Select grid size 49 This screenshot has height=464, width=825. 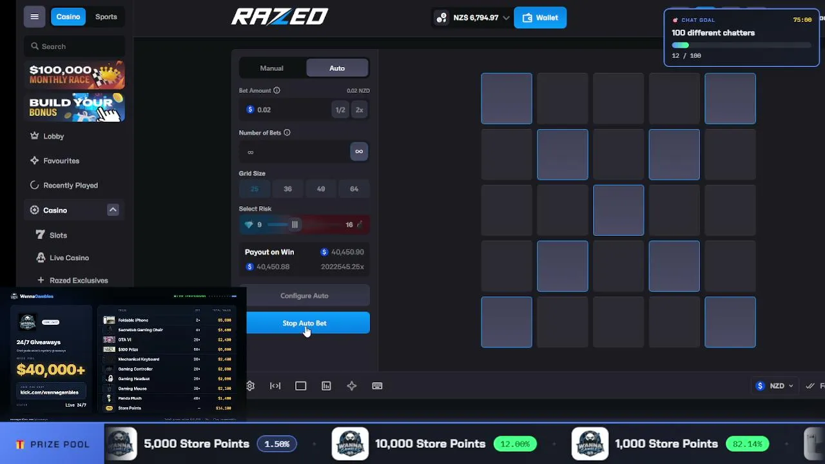(321, 189)
